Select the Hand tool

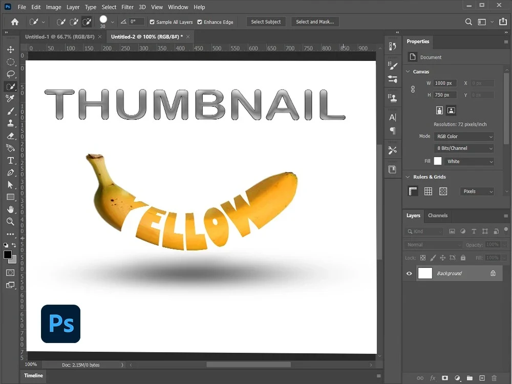tap(10, 209)
